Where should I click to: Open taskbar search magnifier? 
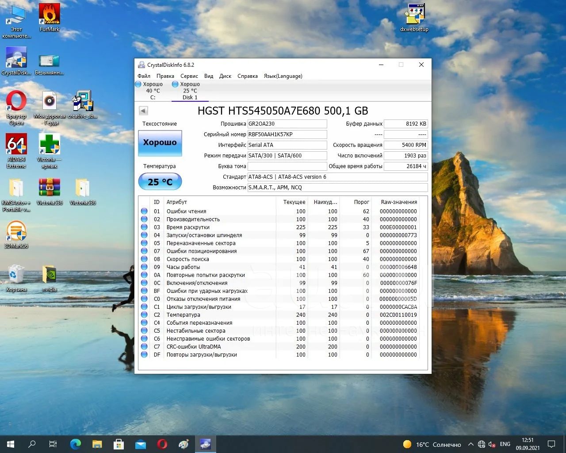point(32,444)
